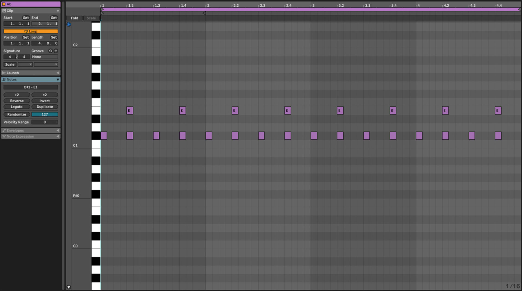Image resolution: width=522 pixels, height=291 pixels.
Task: Click the Start position field showing 1.1.1
Action: 17,24
